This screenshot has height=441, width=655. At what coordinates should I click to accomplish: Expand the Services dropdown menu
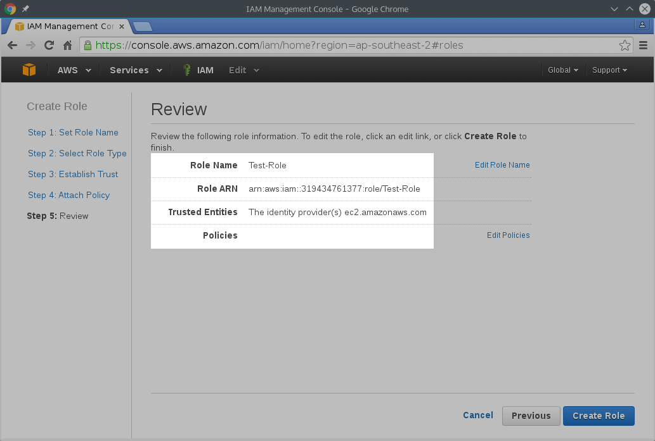coord(136,70)
